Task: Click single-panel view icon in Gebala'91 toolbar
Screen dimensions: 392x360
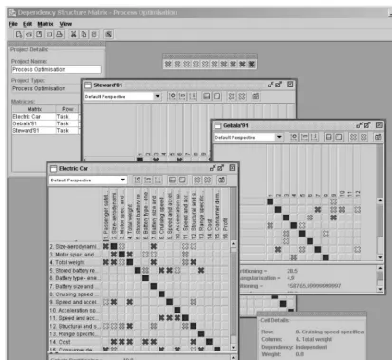Action: 339,137
